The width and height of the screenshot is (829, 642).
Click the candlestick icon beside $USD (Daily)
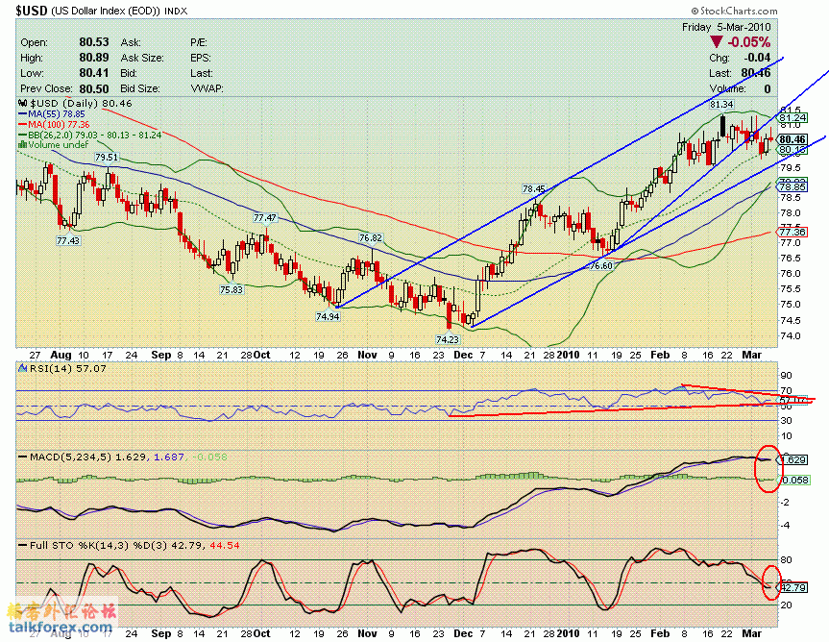coord(23,103)
